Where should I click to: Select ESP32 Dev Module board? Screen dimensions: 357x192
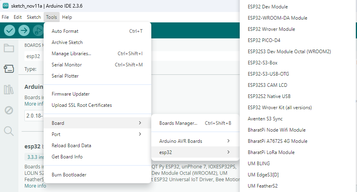[x=267, y=7]
